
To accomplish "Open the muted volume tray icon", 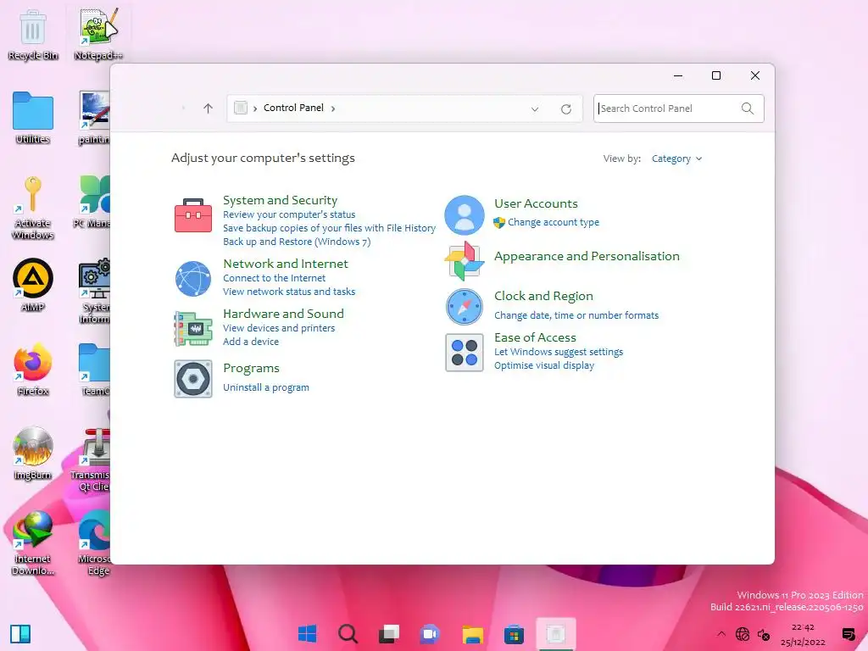I will click(764, 634).
